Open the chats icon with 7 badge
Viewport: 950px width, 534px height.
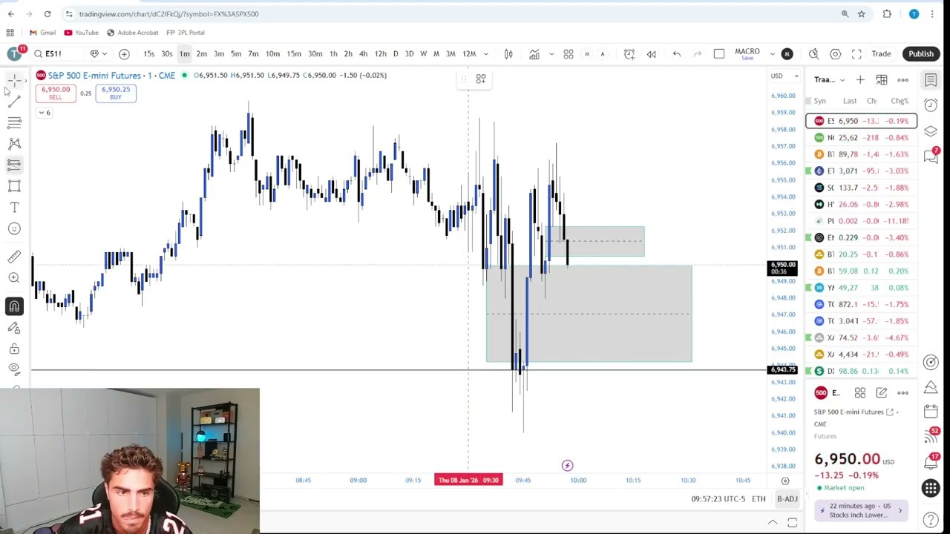[931, 155]
